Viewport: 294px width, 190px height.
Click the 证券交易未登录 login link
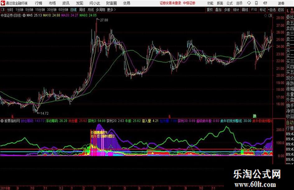170,3
